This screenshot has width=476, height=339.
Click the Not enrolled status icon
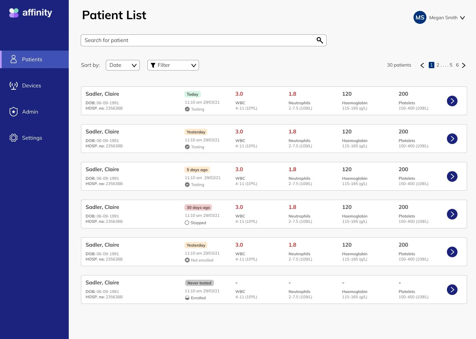pos(187,260)
